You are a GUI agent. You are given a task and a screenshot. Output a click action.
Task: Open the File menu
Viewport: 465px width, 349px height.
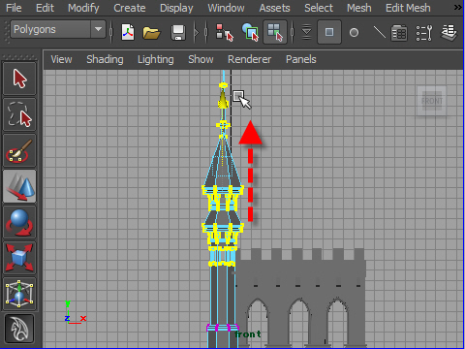tap(14, 8)
